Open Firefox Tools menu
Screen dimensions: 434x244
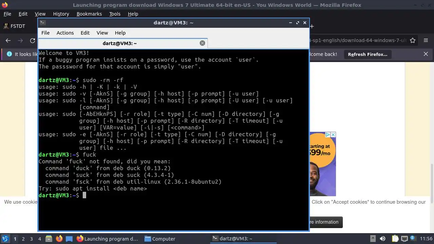coord(115,14)
